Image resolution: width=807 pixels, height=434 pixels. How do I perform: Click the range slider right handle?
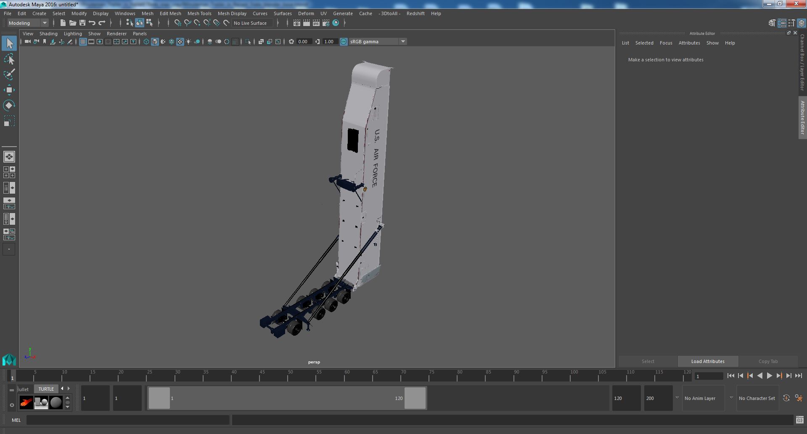pyautogui.click(x=415, y=398)
